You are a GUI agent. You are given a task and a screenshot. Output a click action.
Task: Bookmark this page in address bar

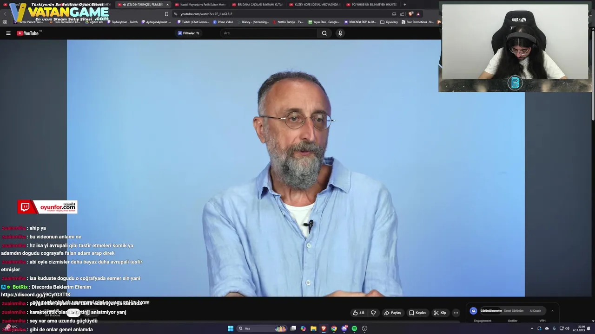pyautogui.click(x=166, y=14)
